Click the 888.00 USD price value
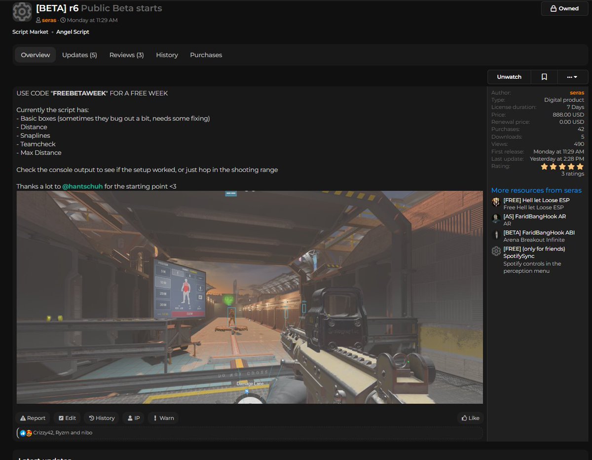The image size is (592, 460). (x=568, y=114)
